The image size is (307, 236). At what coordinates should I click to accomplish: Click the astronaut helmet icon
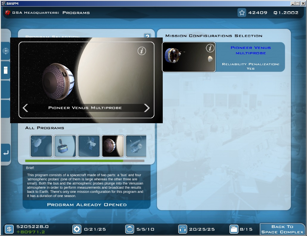pyautogui.click(x=129, y=229)
